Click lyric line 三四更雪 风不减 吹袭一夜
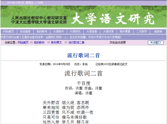Image resolution: width=167 pixels, height=124 pixels. point(68,113)
